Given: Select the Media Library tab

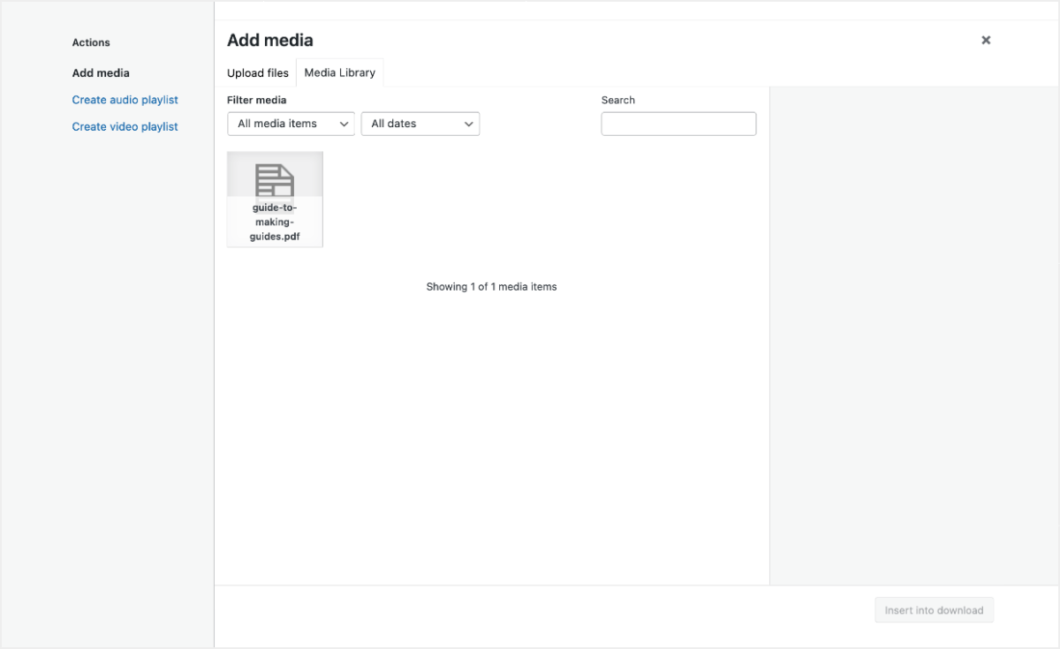Looking at the screenshot, I should pyautogui.click(x=339, y=72).
